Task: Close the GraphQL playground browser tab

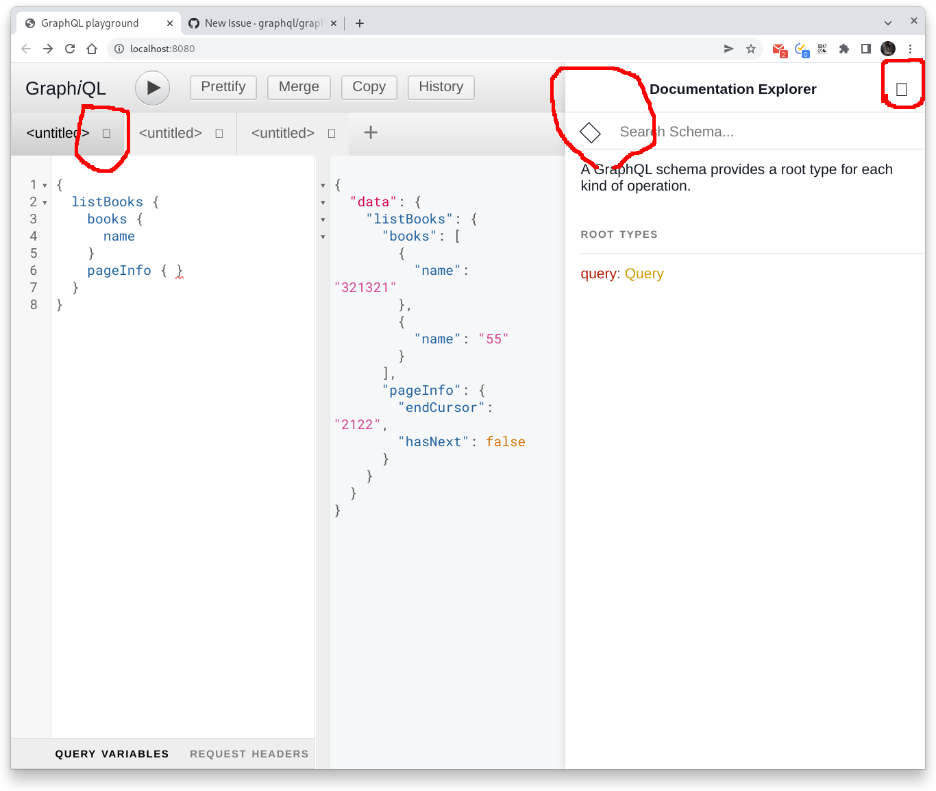Action: [x=169, y=23]
